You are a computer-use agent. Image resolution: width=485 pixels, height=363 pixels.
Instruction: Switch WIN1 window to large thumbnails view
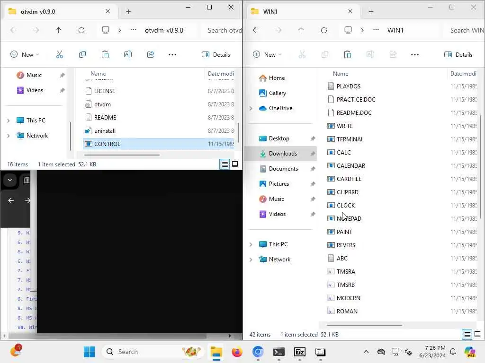[x=477, y=334]
